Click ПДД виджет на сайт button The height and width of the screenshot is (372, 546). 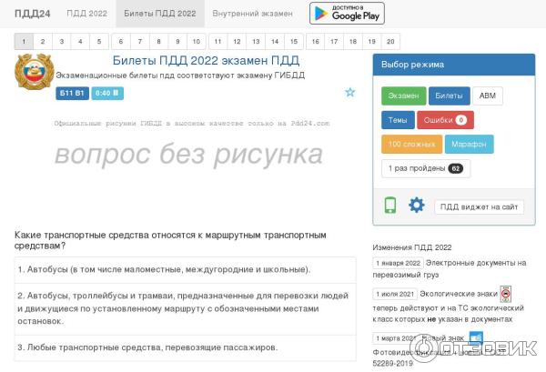click(480, 207)
